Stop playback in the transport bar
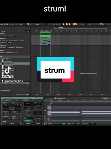The image size is (111, 149). click(67, 24)
